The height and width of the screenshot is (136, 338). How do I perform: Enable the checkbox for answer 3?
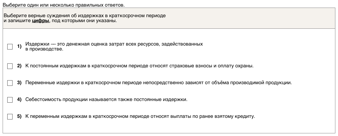(10, 83)
